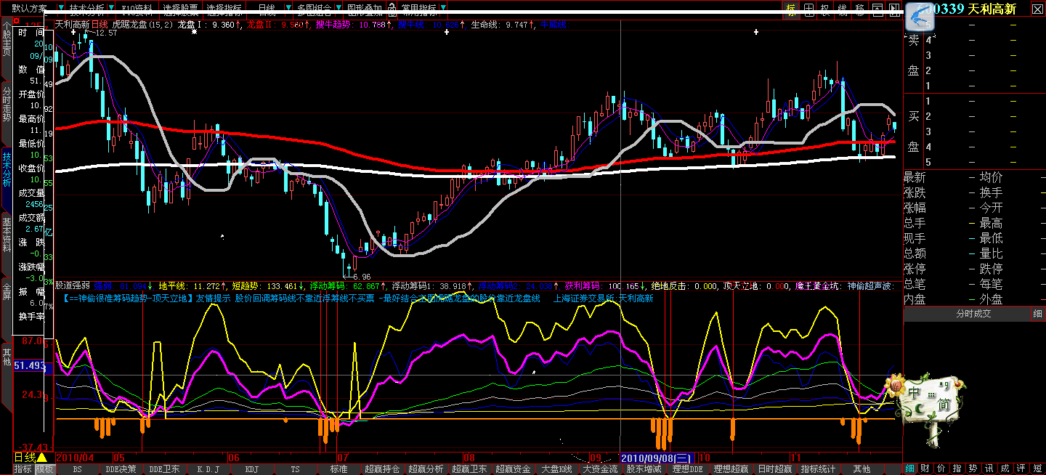This screenshot has width=1046, height=475.
Task: Open the 常用指标 dropdown arrow
Action: pos(443,9)
